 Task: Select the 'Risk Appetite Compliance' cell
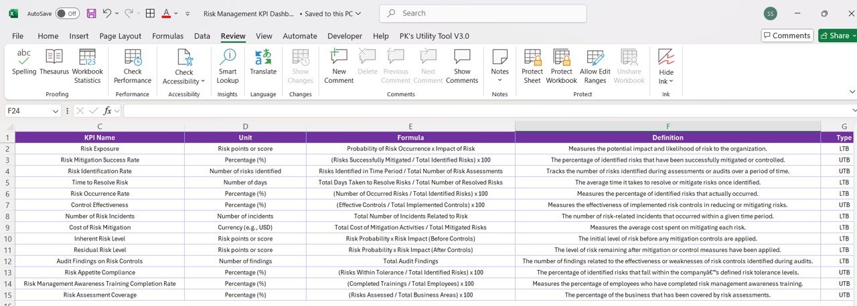pos(100,272)
